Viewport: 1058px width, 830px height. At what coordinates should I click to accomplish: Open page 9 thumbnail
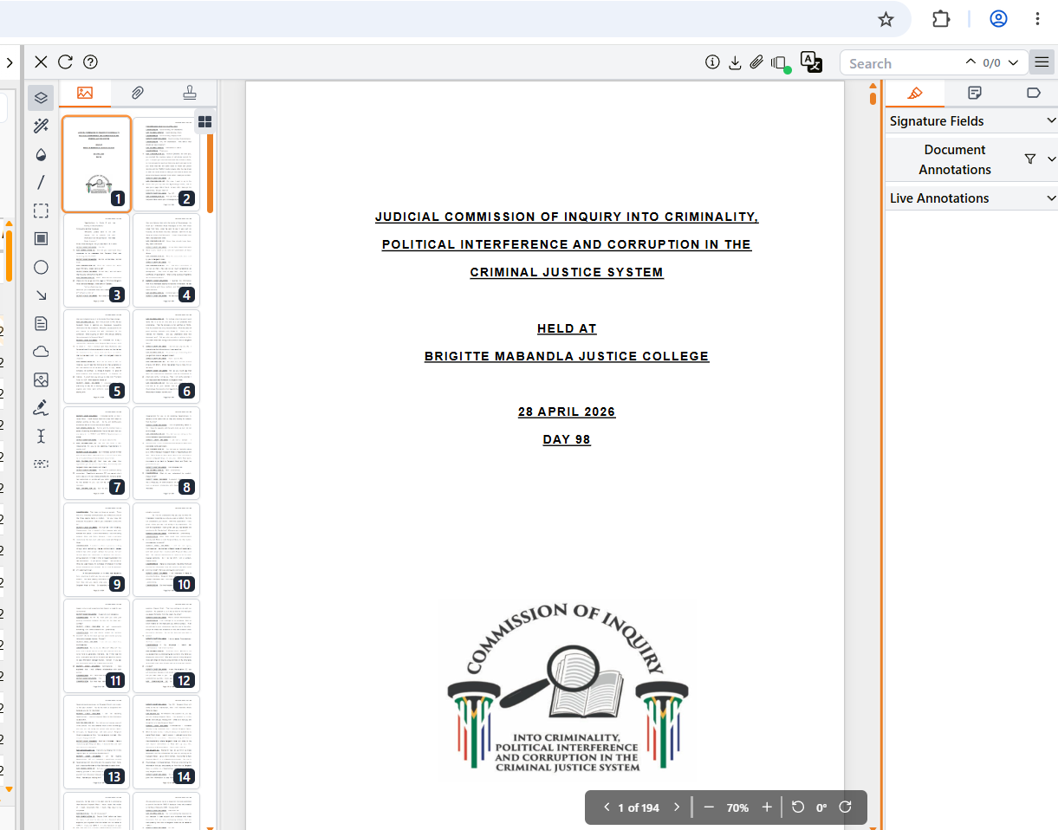pos(96,548)
